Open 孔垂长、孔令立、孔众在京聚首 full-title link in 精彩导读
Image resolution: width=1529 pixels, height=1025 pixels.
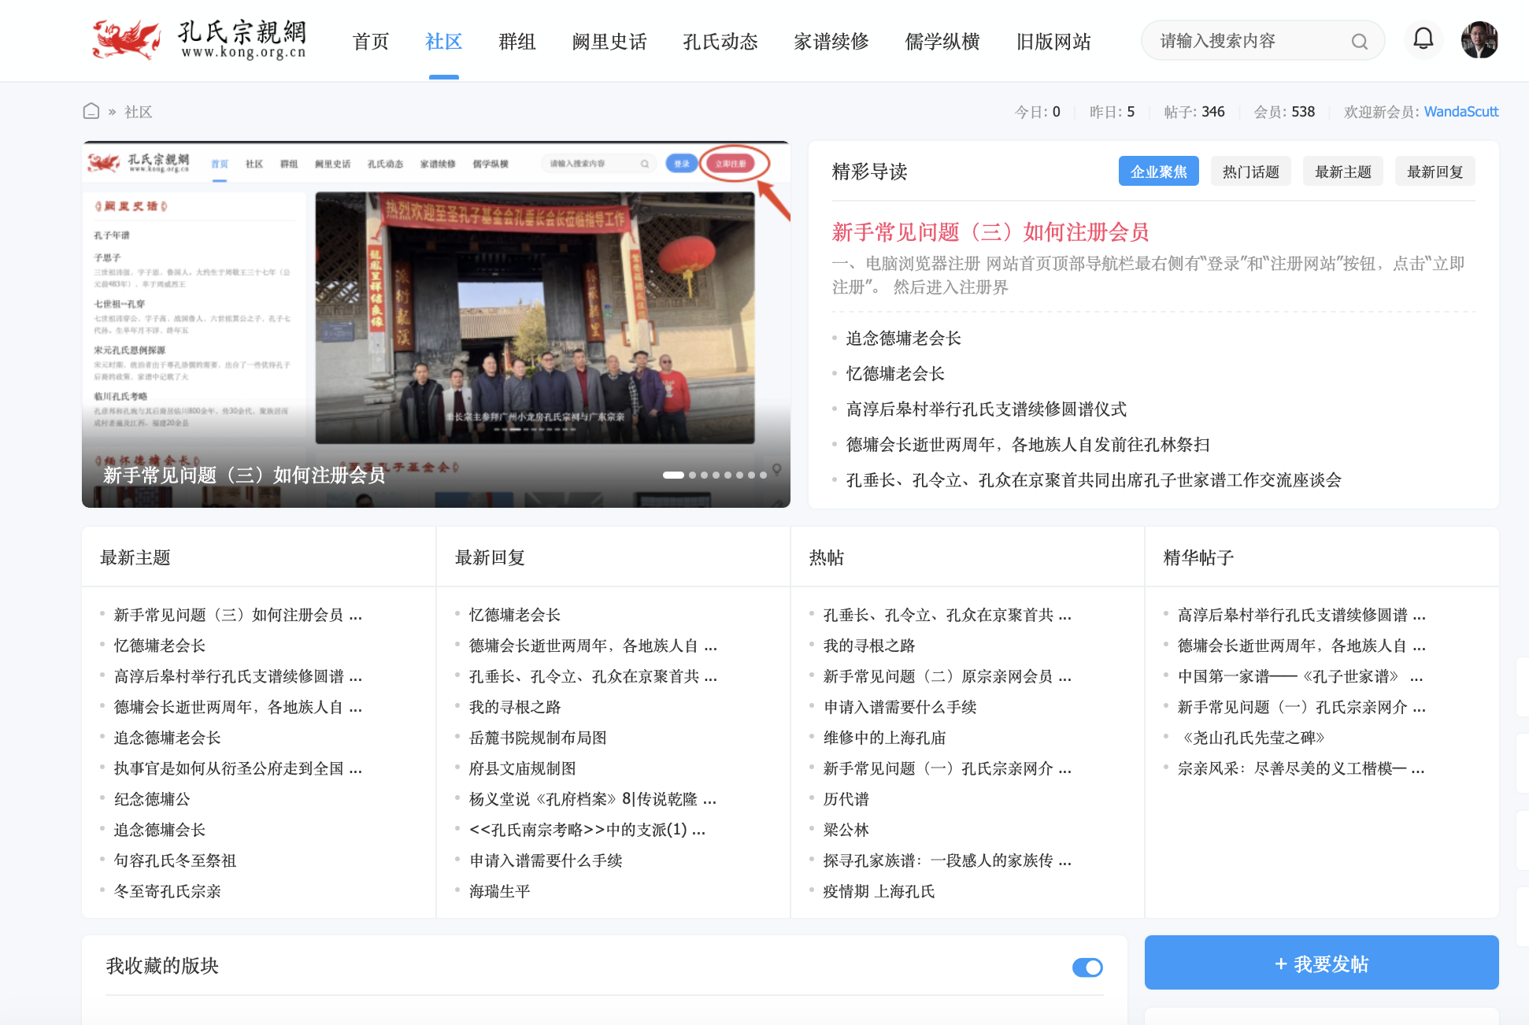tap(1094, 480)
